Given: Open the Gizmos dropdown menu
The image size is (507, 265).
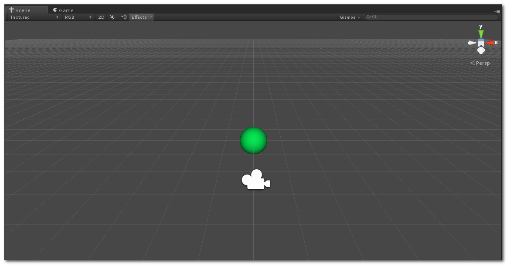Looking at the screenshot, I should click(x=350, y=17).
